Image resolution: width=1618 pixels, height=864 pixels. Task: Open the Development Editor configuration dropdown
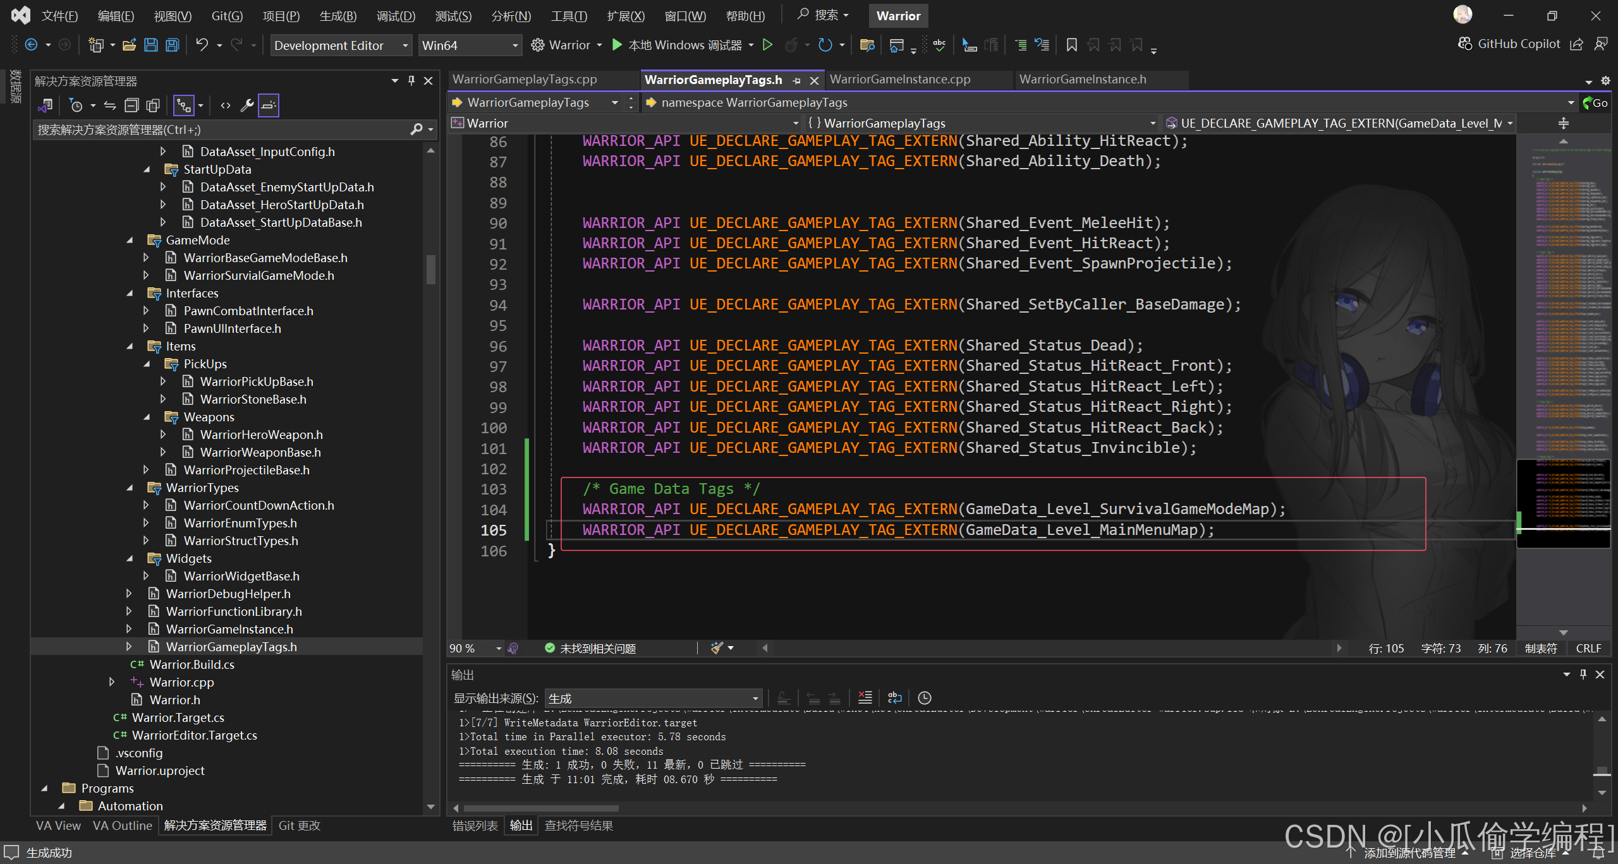click(341, 45)
